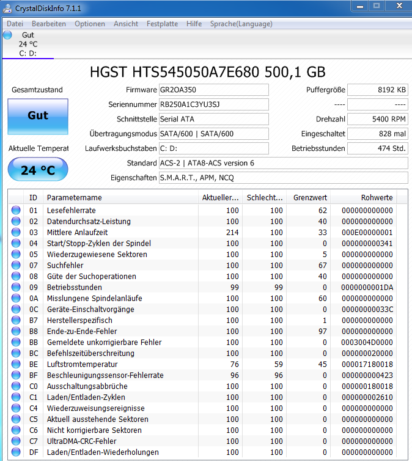Click the 24 °C temperature button
Image resolution: width=412 pixels, height=461 pixels.
[x=38, y=169]
